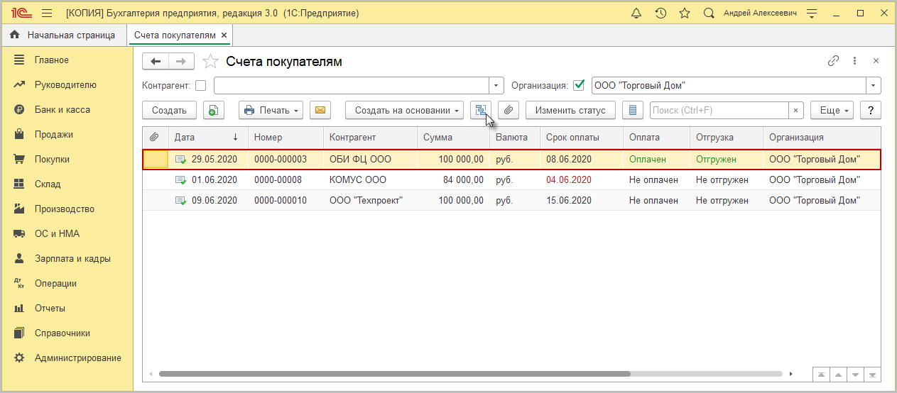Open Создать на основании dropdown

[x=404, y=110]
